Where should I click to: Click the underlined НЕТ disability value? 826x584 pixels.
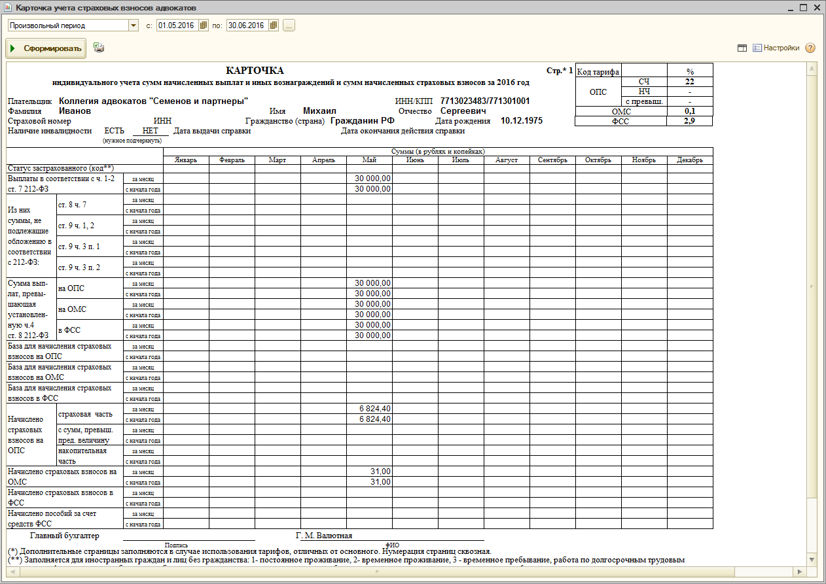[150, 131]
